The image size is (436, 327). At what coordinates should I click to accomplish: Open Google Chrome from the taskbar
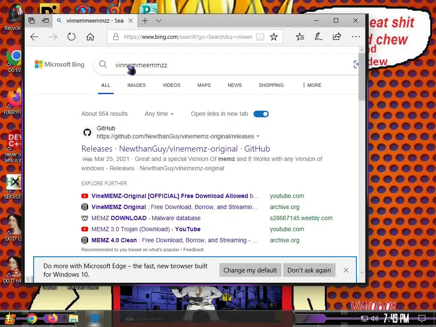pos(32,318)
